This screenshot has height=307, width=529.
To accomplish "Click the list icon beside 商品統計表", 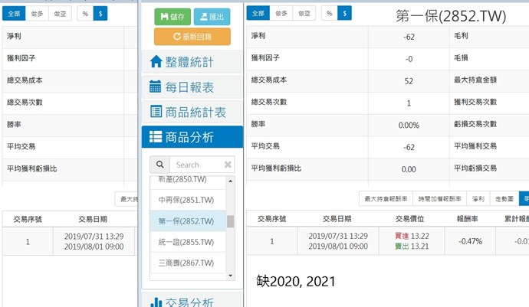I will tap(156, 112).
